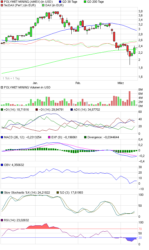Click the -DI (14): 29,94791 value
This screenshot has height=250, width=149.
(51, 110)
